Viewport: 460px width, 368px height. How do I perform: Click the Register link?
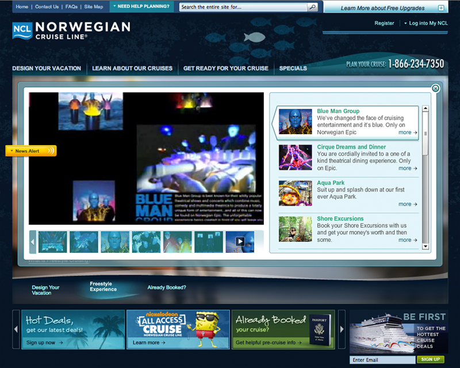[x=384, y=23]
